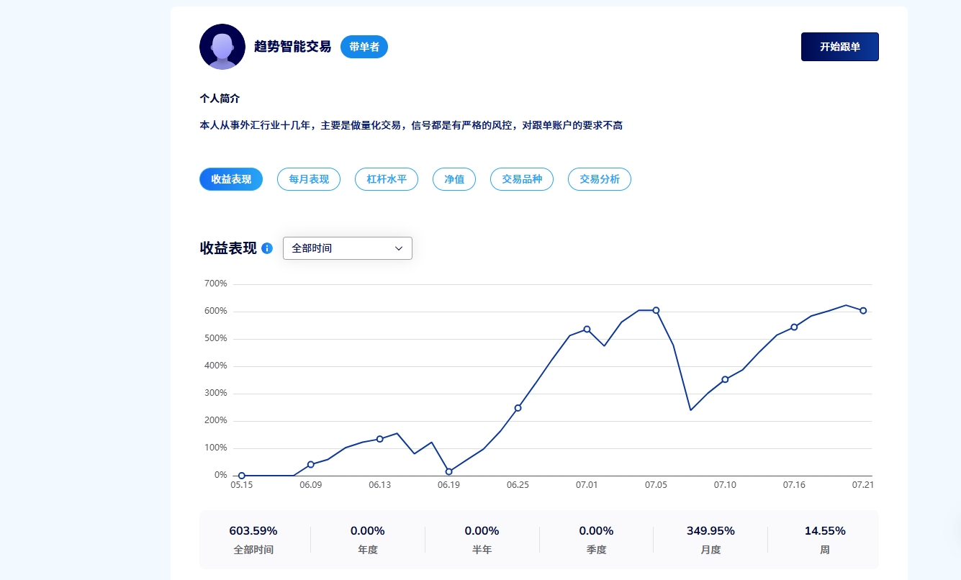
Task: Switch to the 每月表现 tab
Action: 309,179
